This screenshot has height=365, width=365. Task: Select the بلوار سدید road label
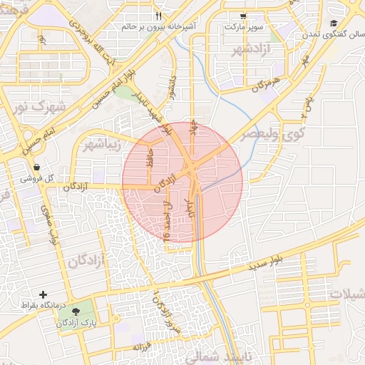pyautogui.click(x=266, y=262)
